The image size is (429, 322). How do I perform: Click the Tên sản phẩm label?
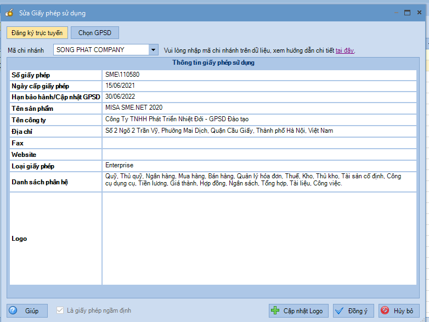(32, 109)
